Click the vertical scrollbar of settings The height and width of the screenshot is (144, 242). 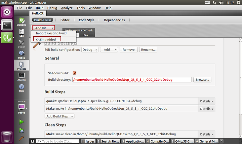(240, 77)
